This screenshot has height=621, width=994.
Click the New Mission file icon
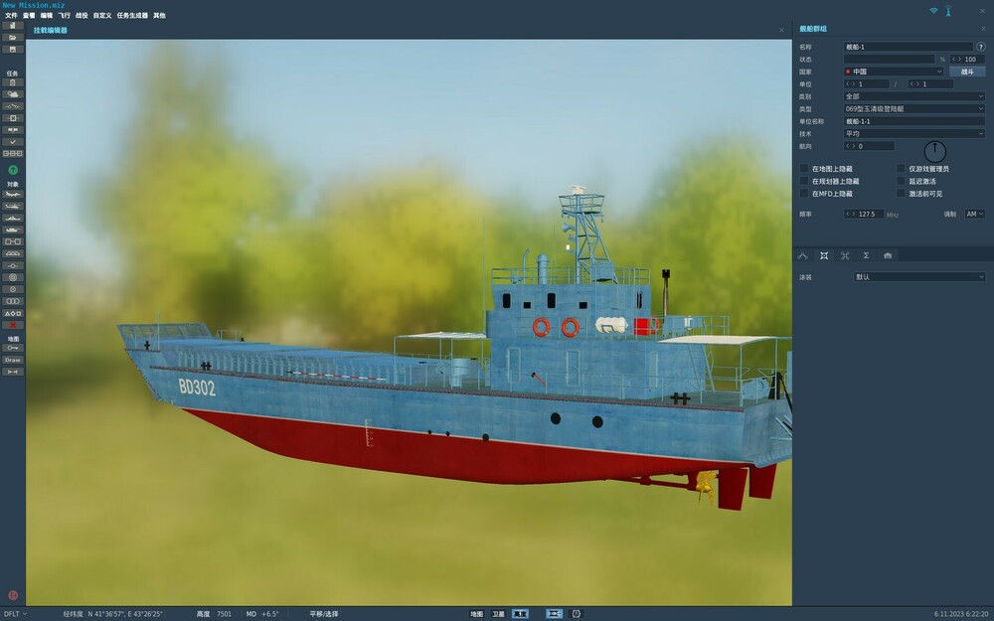tap(13, 26)
